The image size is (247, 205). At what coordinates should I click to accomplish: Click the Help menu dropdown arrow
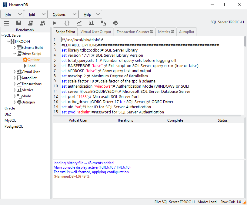pos(98,14)
